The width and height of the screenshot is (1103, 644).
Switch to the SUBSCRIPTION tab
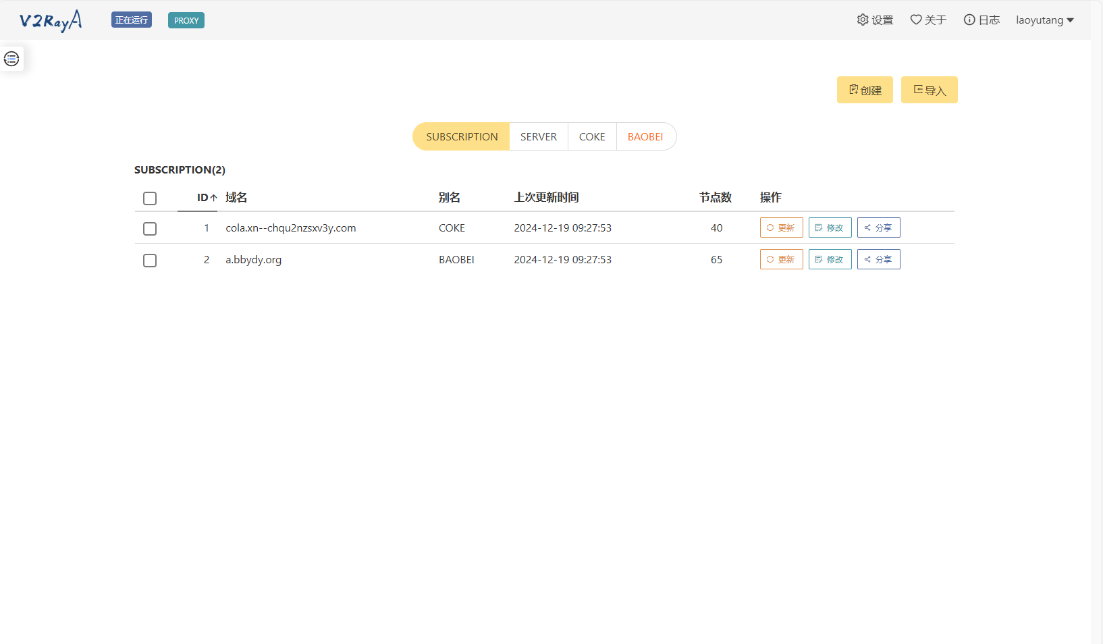coord(462,136)
